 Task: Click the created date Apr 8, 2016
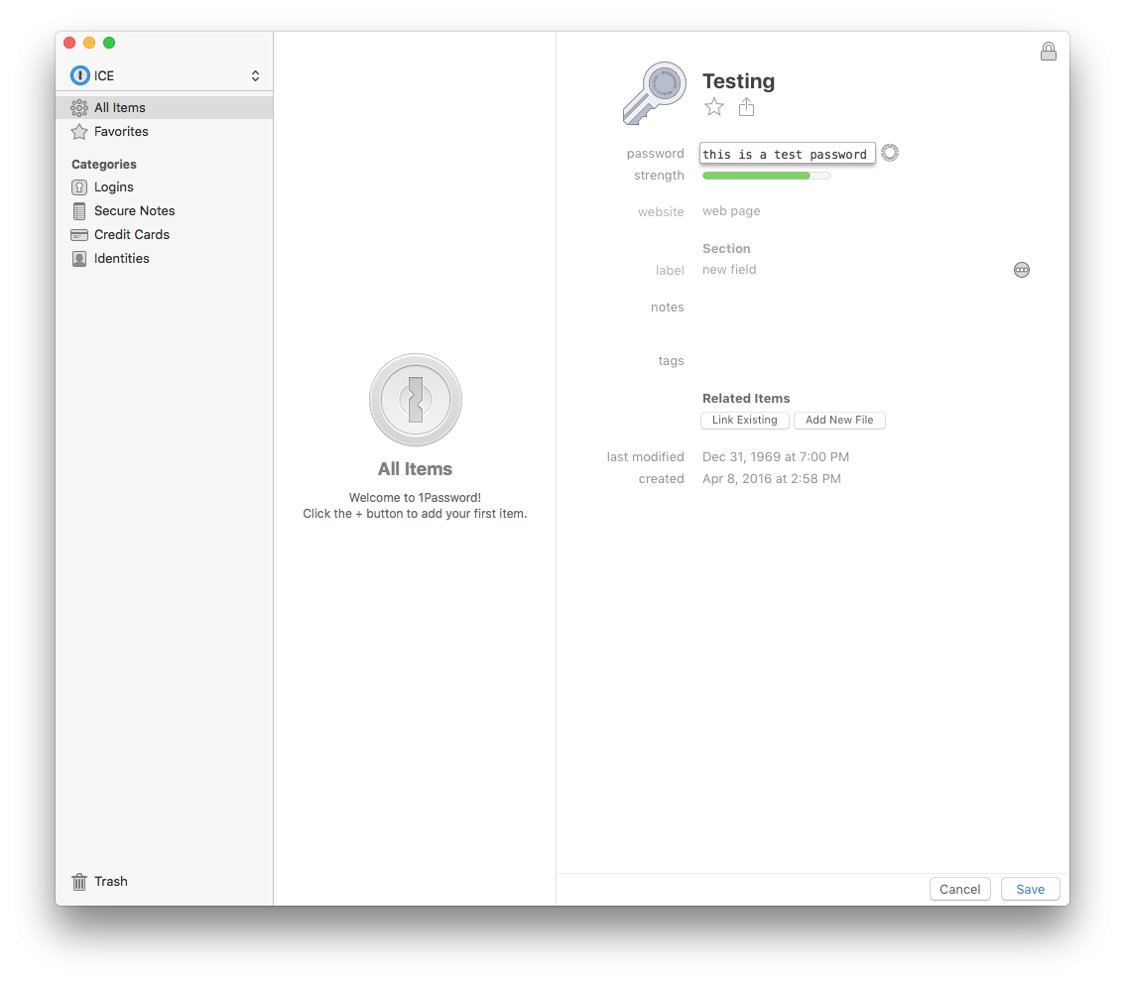(771, 478)
